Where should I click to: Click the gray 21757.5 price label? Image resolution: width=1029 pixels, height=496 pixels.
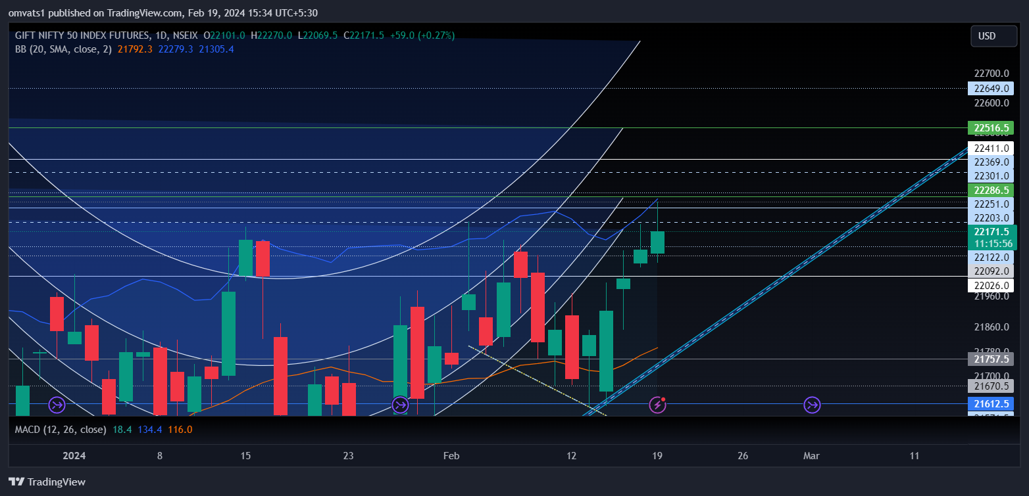pos(991,359)
